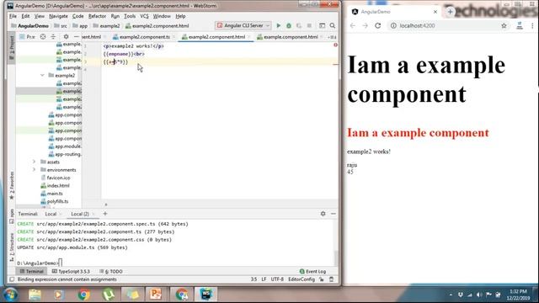Viewport: 539px width, 303px height.
Task: Click the Chrome profile avatar icon
Action: 520,26
